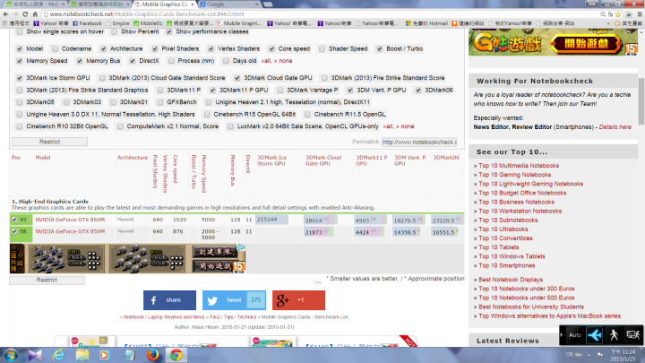This screenshot has width=645, height=363.
Task: Enable the Codename checkbox
Action: click(55, 48)
